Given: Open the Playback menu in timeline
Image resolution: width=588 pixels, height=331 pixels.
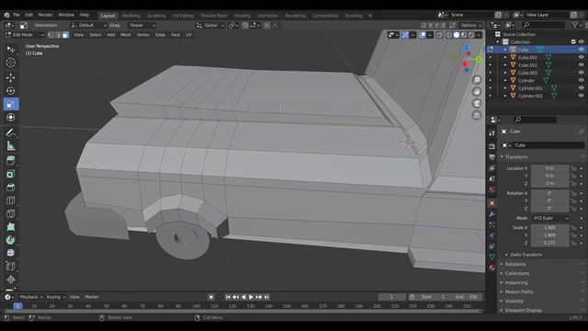Looking at the screenshot, I should [x=30, y=297].
